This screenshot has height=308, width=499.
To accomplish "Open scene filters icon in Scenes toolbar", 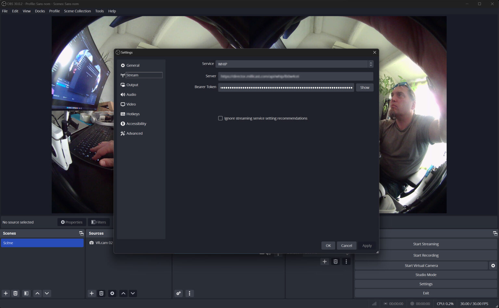I will (26, 293).
